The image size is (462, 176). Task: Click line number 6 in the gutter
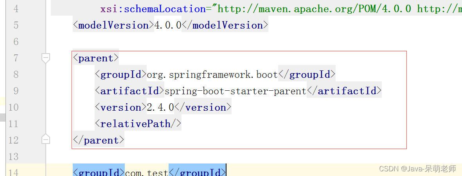tap(16, 41)
